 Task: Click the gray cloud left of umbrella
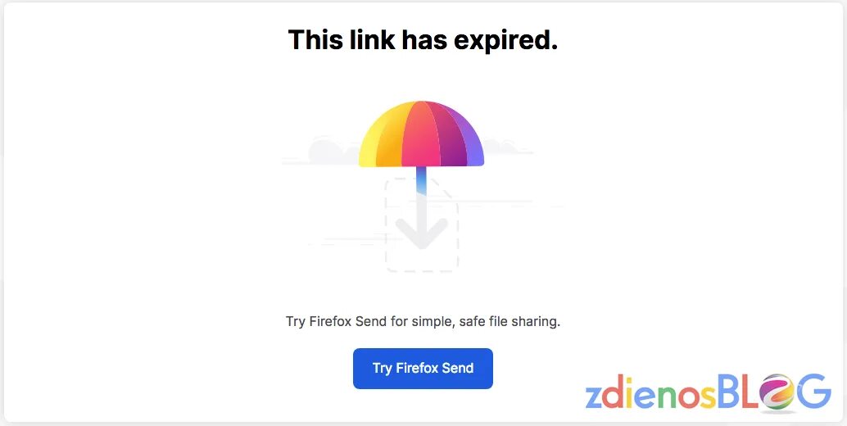point(333,150)
